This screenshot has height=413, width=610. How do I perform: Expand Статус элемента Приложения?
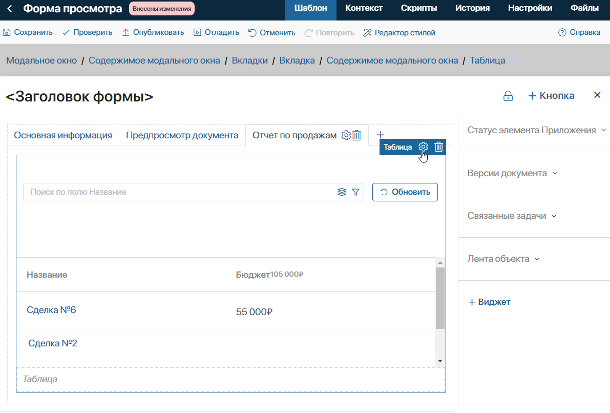point(536,130)
